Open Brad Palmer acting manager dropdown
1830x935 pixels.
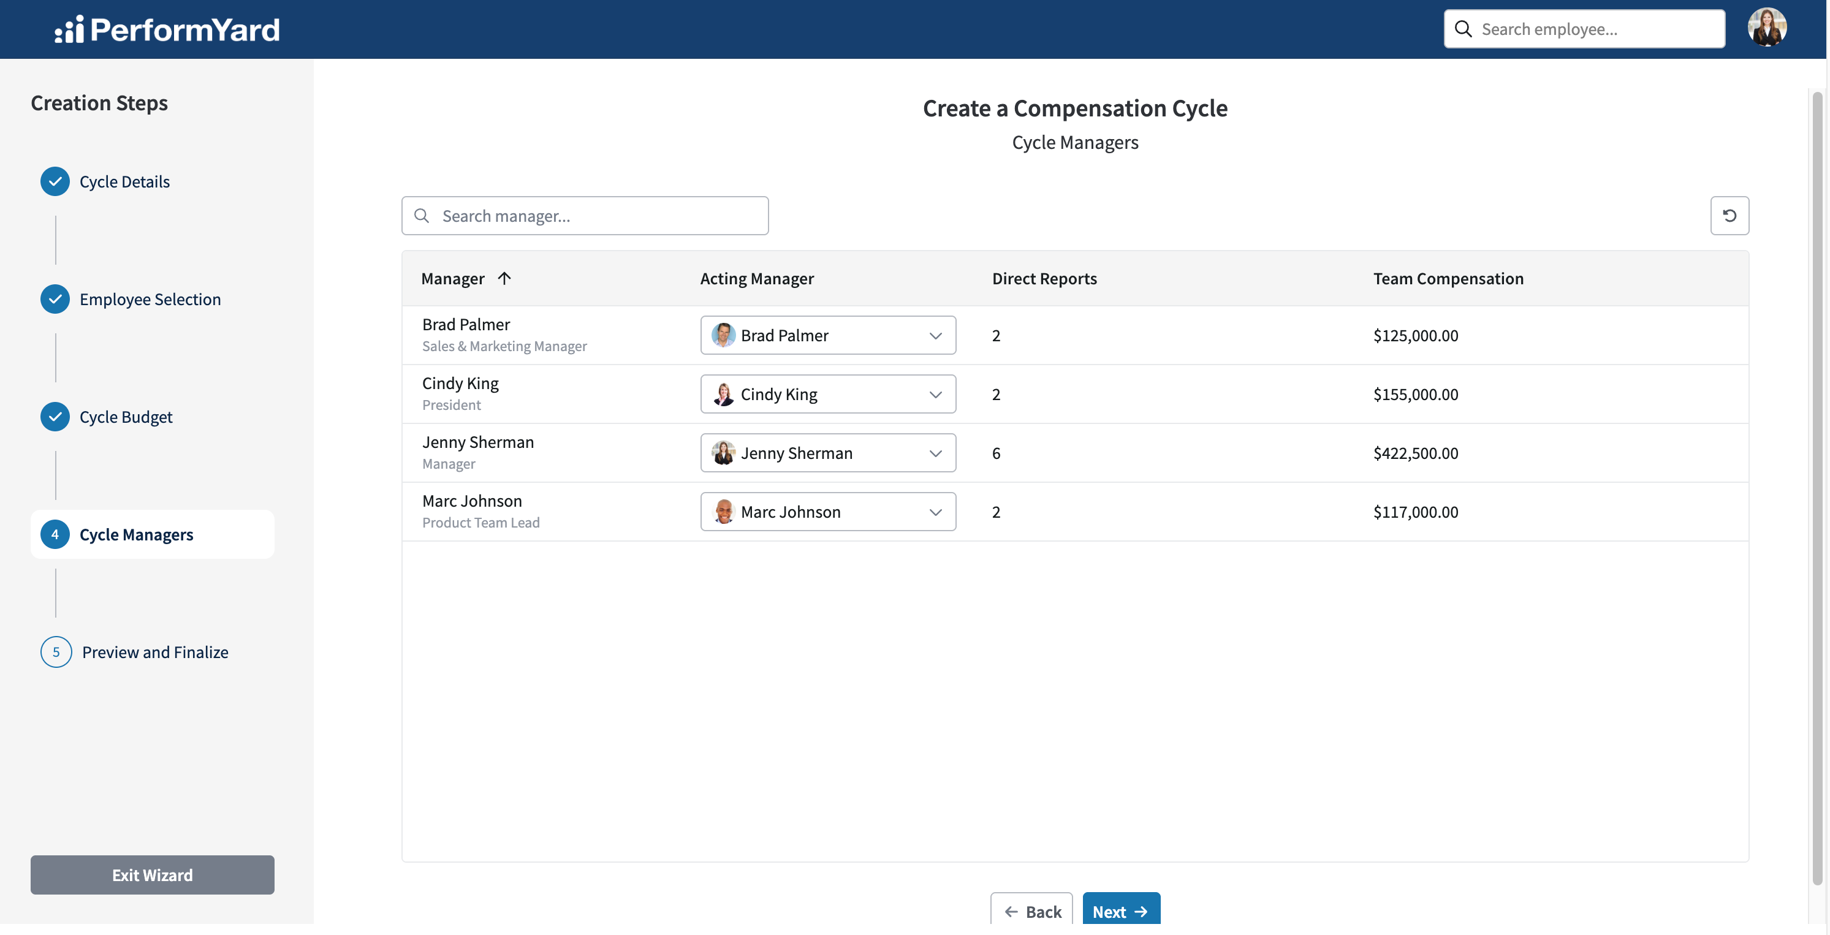(827, 335)
